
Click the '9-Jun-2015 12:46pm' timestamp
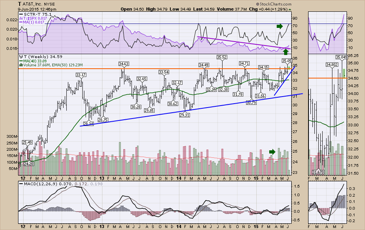(37, 9)
